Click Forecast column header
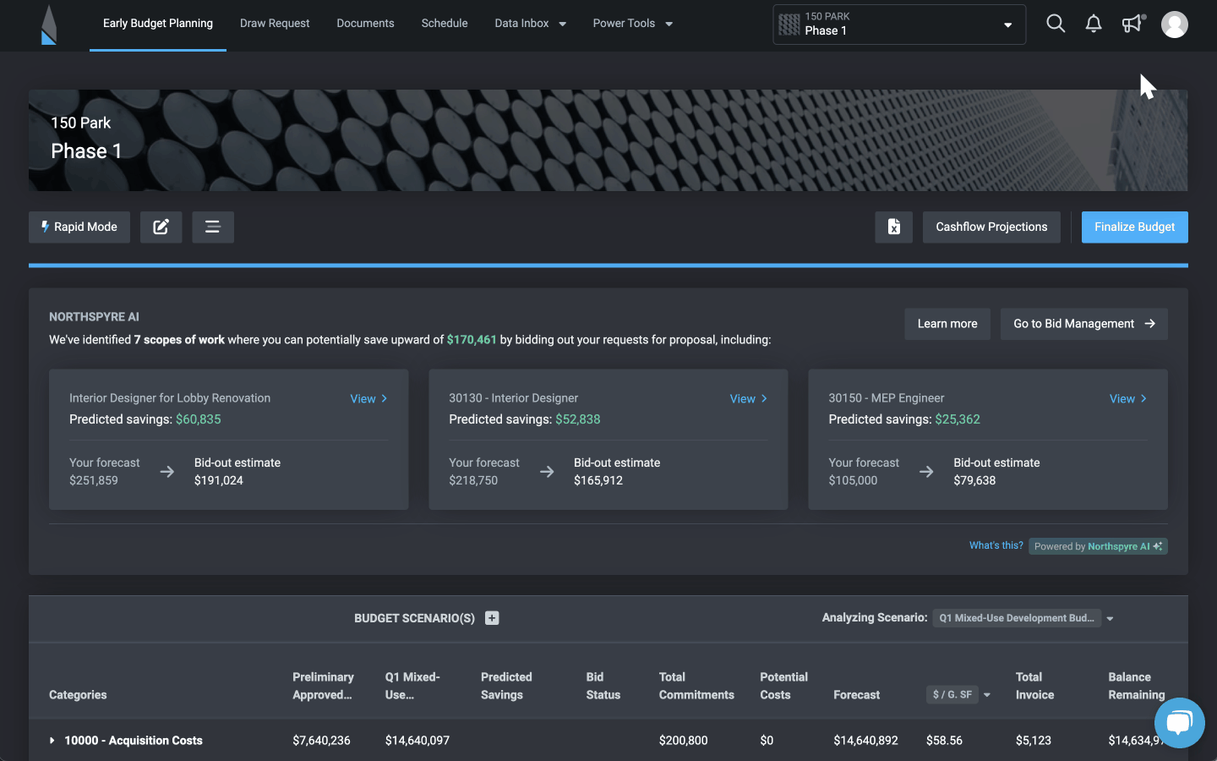 (x=856, y=695)
